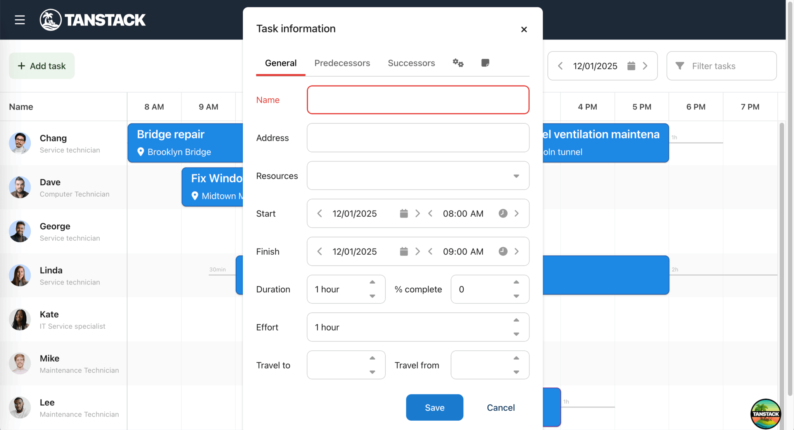794x430 pixels.
Task: Step Finish date forward one day
Action: coord(418,252)
